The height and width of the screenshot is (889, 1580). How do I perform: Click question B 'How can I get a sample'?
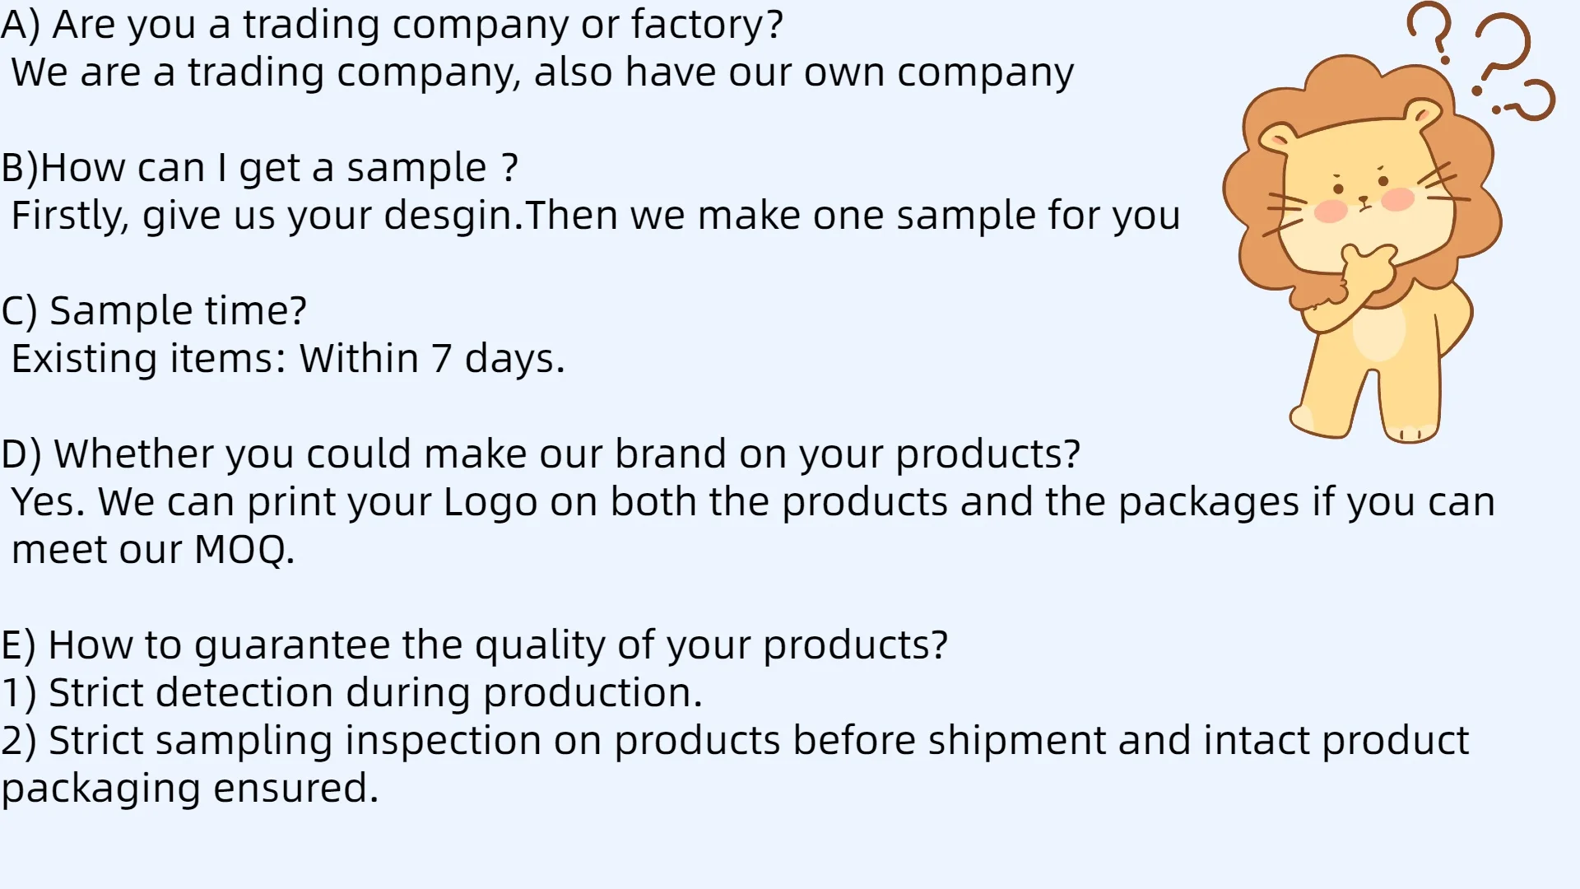point(259,168)
